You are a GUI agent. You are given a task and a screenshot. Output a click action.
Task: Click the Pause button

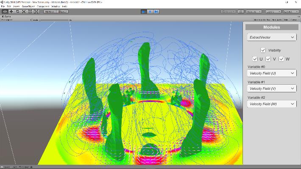pyautogui.click(x=150, y=12)
